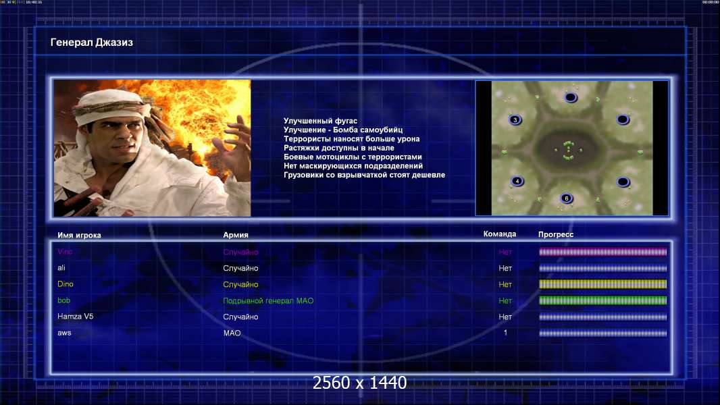The image size is (720, 405).
Task: Click Vinc's army value 'Случайно'
Action: click(240, 252)
